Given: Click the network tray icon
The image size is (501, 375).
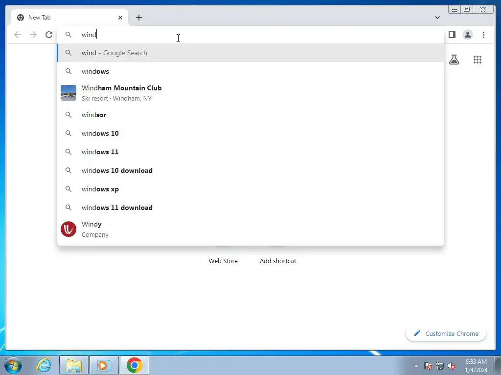Looking at the screenshot, I should pyautogui.click(x=440, y=366).
